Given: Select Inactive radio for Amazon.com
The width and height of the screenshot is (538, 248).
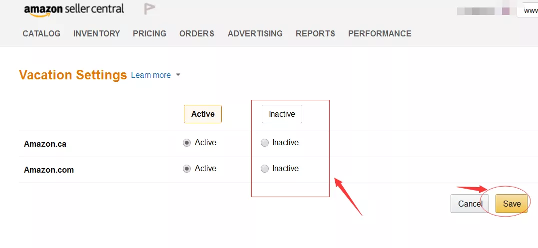Looking at the screenshot, I should point(265,169).
